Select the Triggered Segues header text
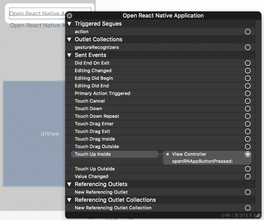 98,24
